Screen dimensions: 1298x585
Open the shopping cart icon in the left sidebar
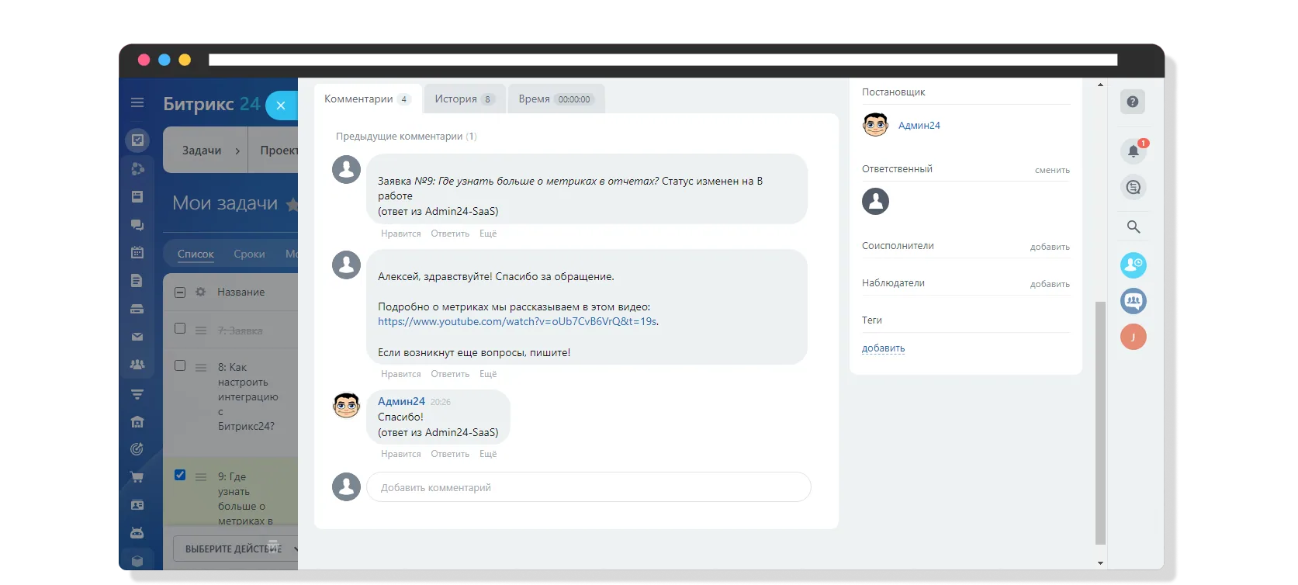click(137, 477)
